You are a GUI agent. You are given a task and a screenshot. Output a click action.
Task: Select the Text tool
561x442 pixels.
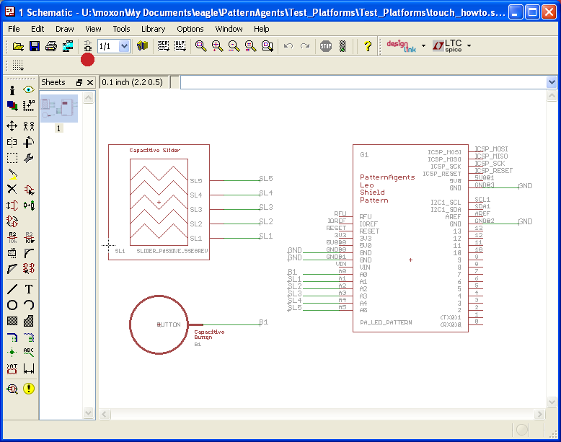click(x=29, y=289)
